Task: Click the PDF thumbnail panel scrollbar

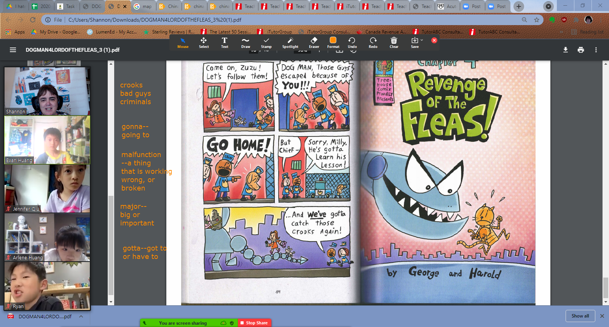Action: coord(111,245)
